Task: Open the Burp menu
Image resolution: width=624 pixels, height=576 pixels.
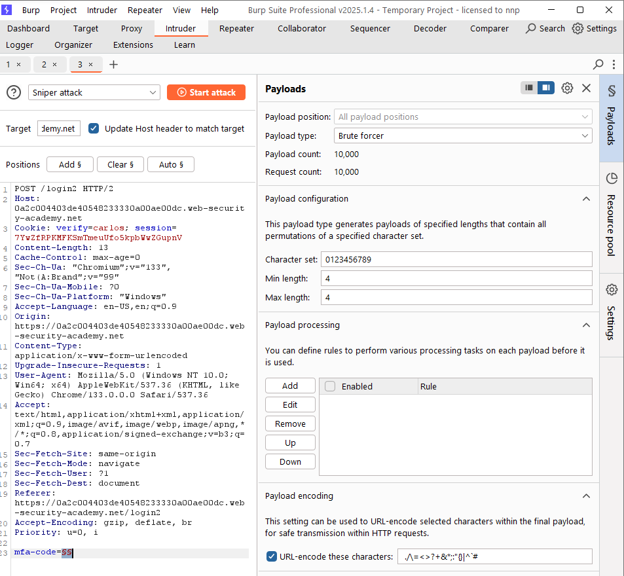Action: (31, 10)
